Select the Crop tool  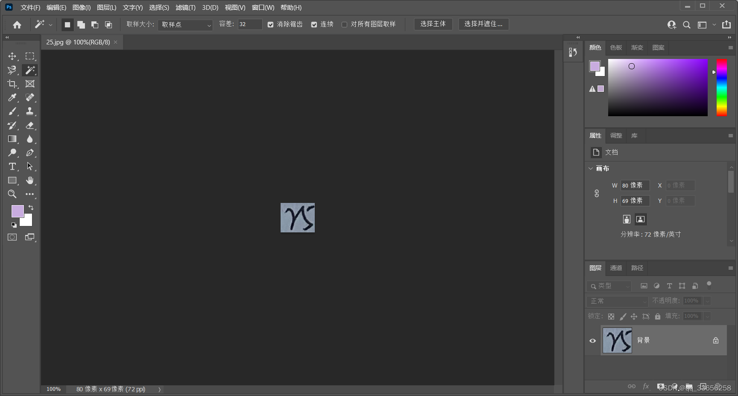point(12,84)
